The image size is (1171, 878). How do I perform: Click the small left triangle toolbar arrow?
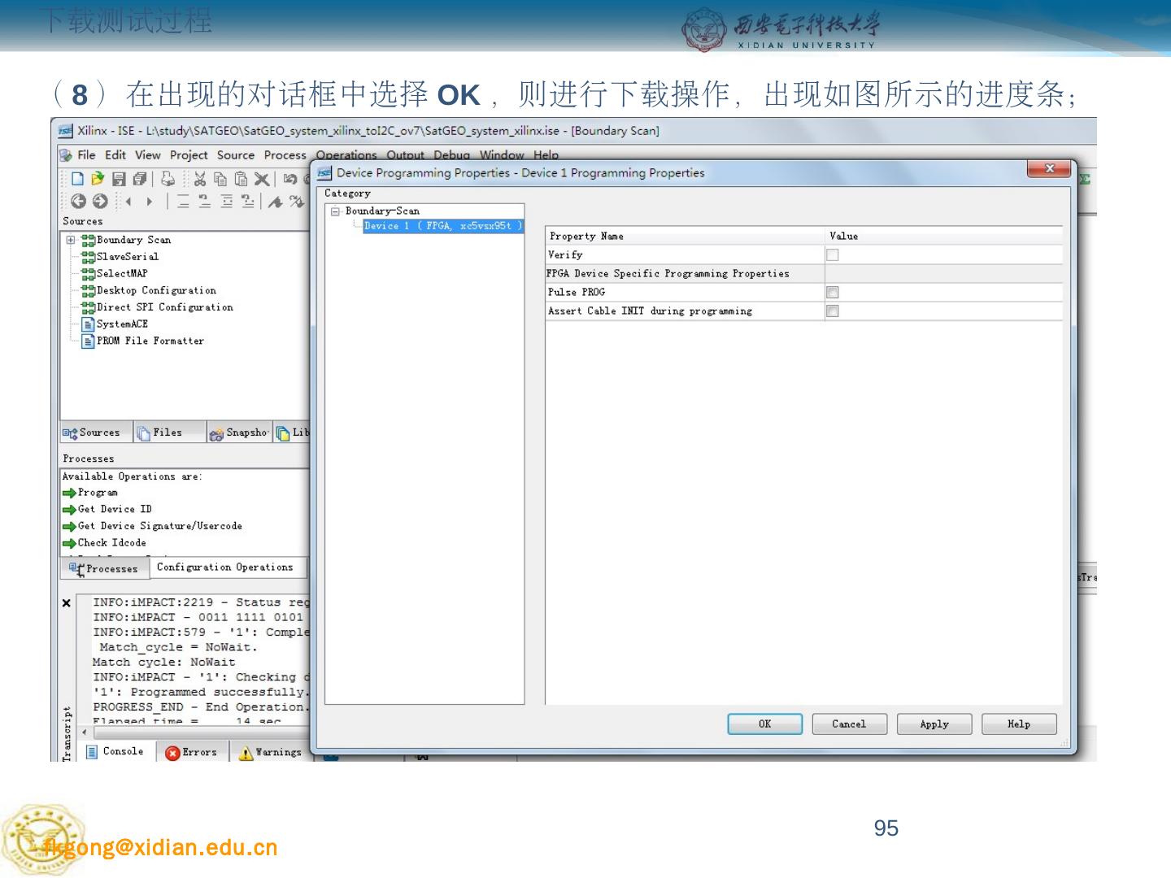(x=128, y=201)
